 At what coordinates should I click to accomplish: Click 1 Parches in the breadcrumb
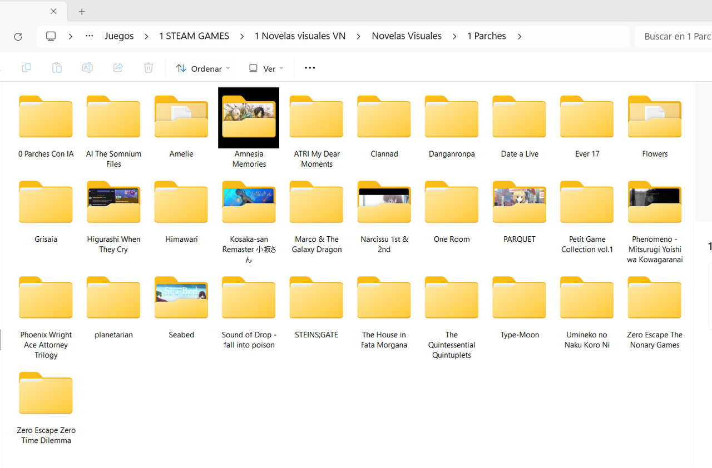click(x=487, y=36)
